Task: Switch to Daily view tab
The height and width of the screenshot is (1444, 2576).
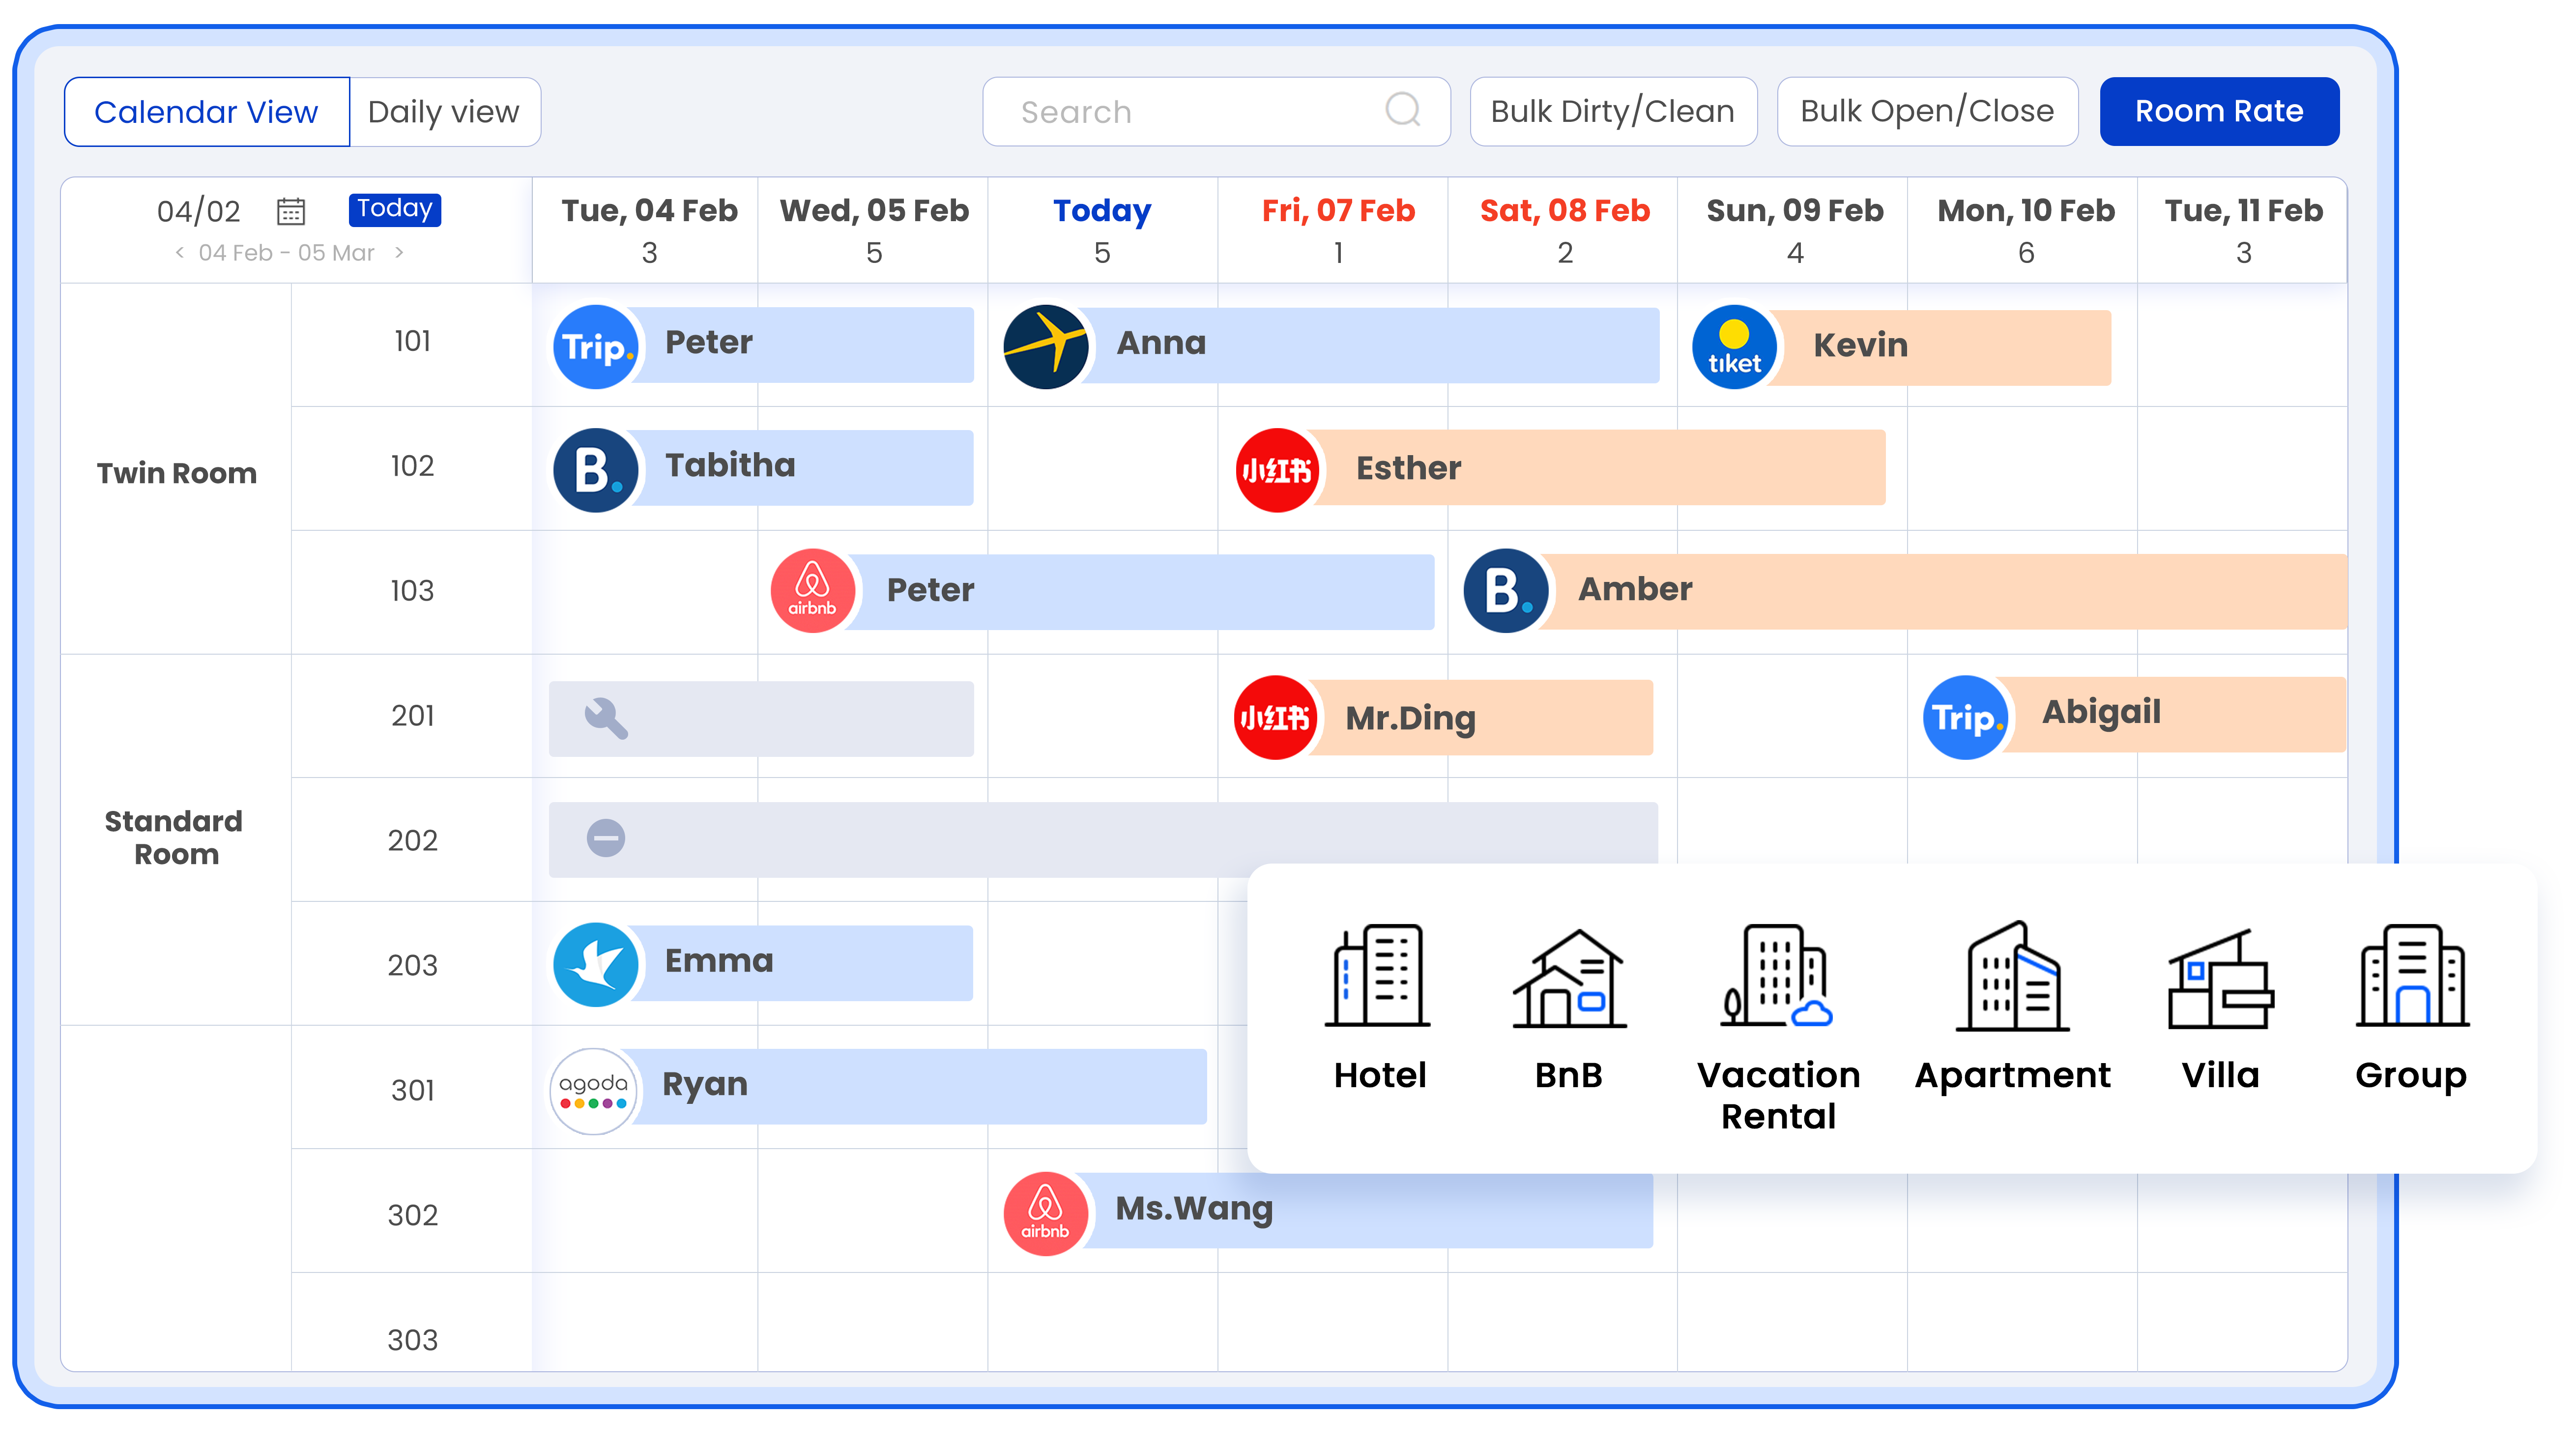Action: [x=445, y=112]
